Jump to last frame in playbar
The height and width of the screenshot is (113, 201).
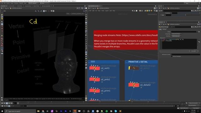(x=12, y=103)
